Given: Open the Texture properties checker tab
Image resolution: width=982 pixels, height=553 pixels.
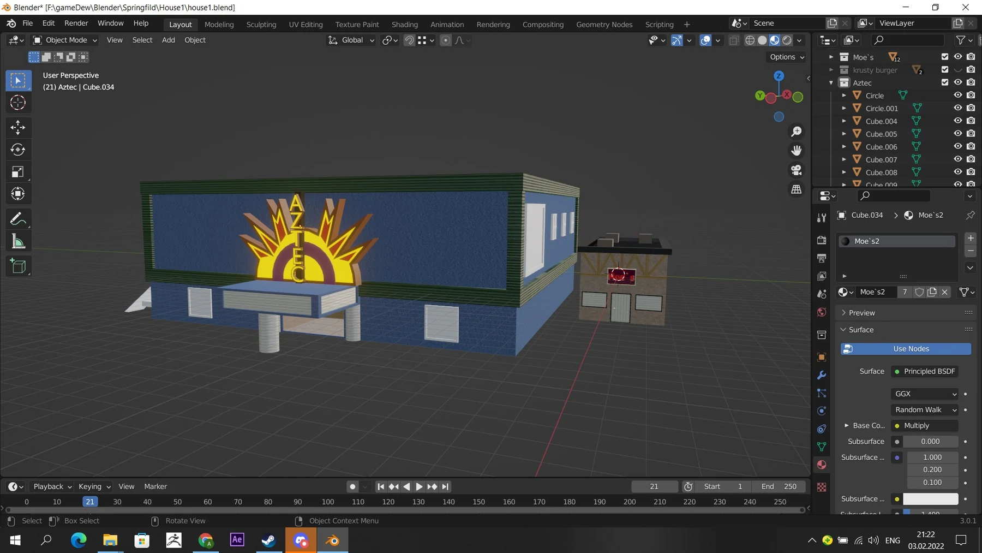Looking at the screenshot, I should pyautogui.click(x=822, y=487).
